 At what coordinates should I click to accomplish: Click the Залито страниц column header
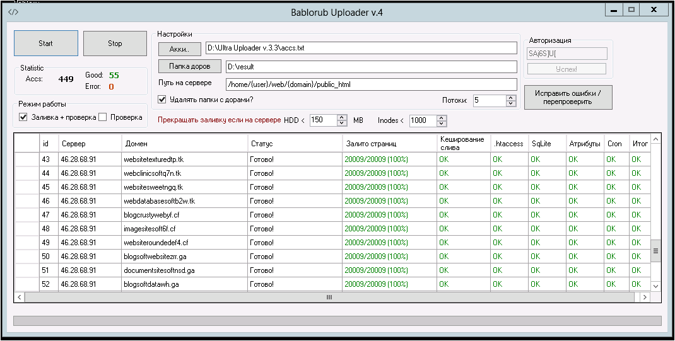point(390,144)
